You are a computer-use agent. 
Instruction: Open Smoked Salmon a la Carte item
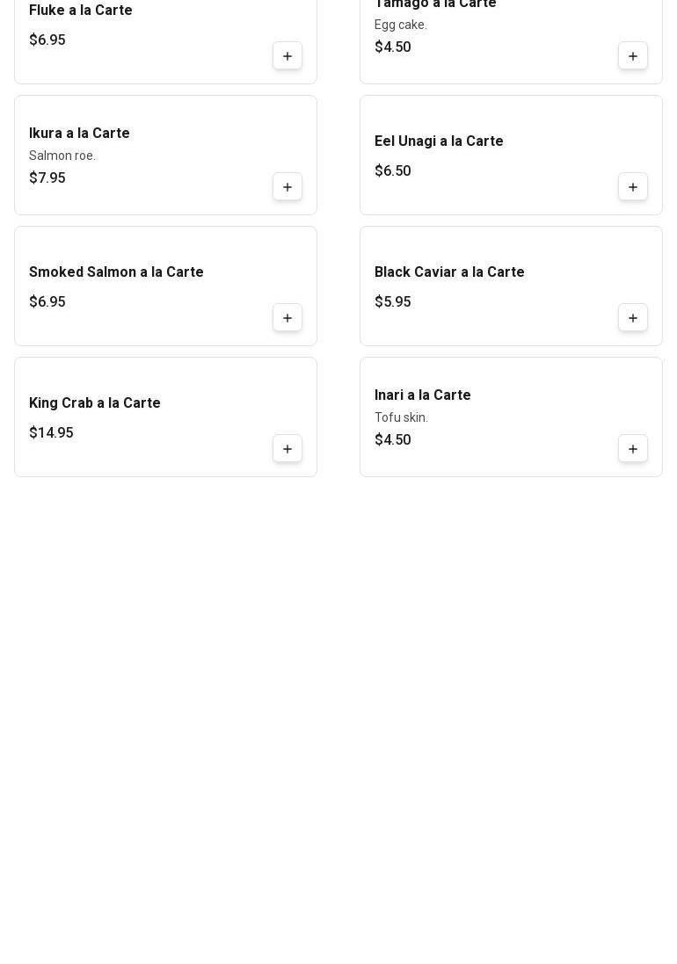(x=116, y=272)
